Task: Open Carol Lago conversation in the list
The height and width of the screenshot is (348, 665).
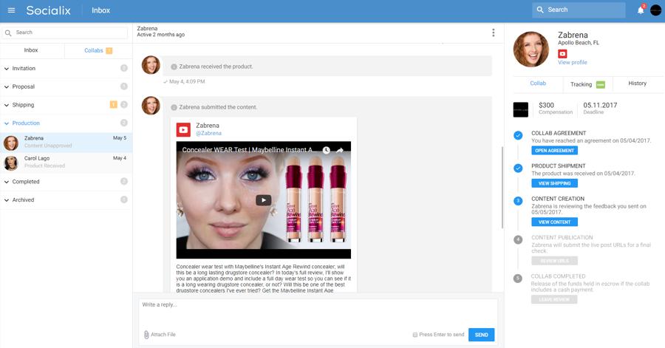Action: click(x=66, y=163)
